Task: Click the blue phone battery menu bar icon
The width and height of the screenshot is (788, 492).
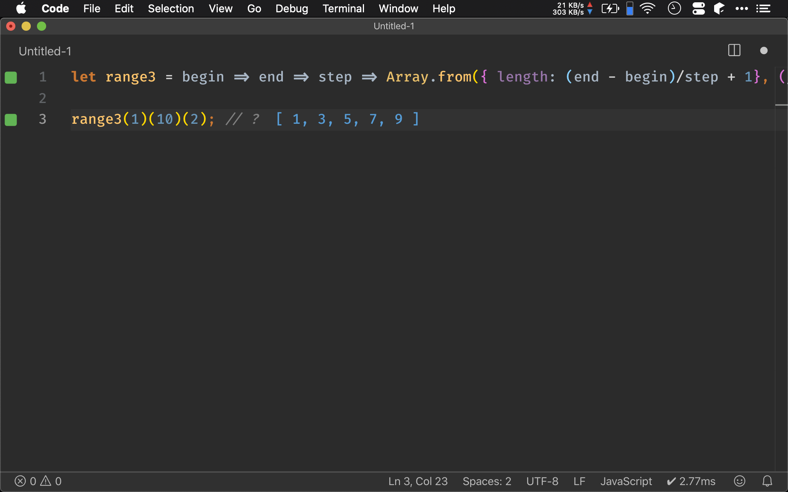Action: pos(630,8)
